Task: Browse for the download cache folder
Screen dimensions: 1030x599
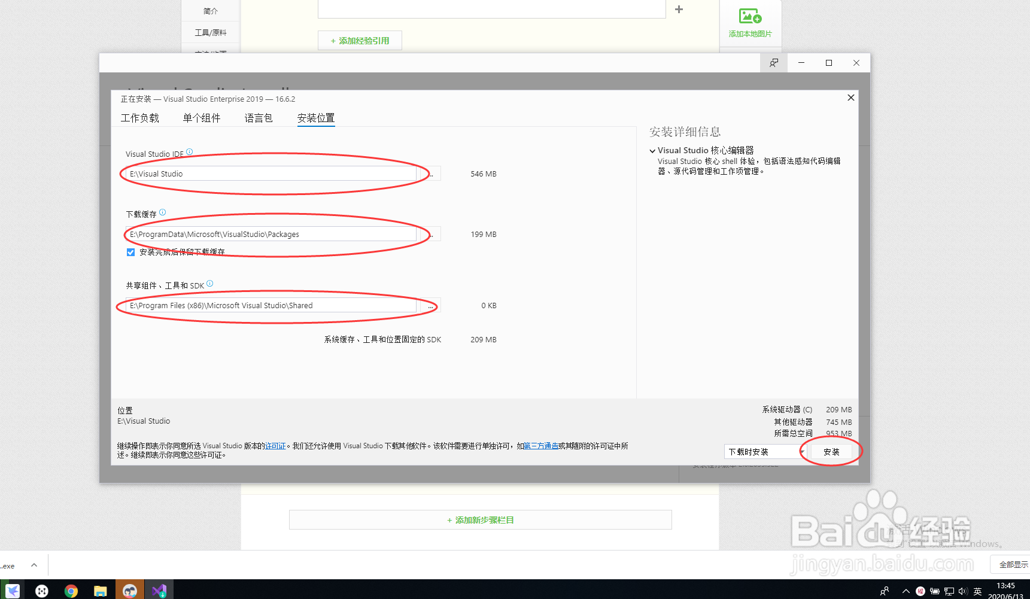Action: [x=430, y=234]
